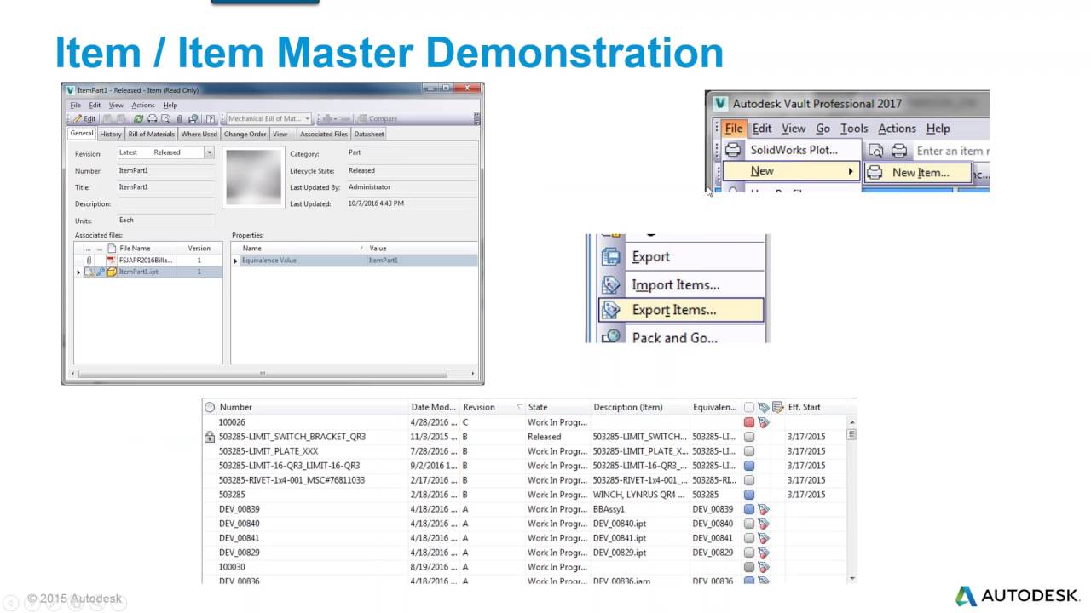Image resolution: width=1091 pixels, height=613 pixels.
Task: Open the Revision dropdown showing Latest Released
Action: [209, 152]
